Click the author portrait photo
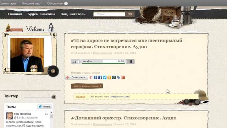 27,55
